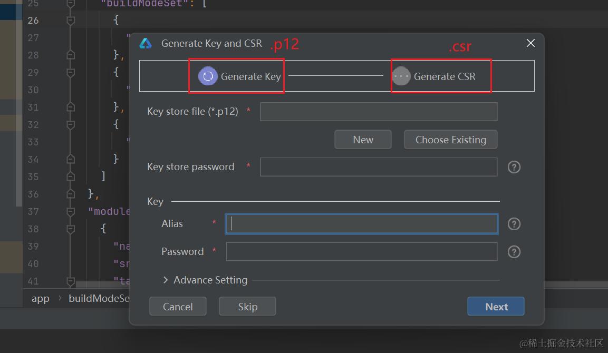Click the Choose Existing button
Viewport: 608px width, 353px height.
pyautogui.click(x=450, y=140)
